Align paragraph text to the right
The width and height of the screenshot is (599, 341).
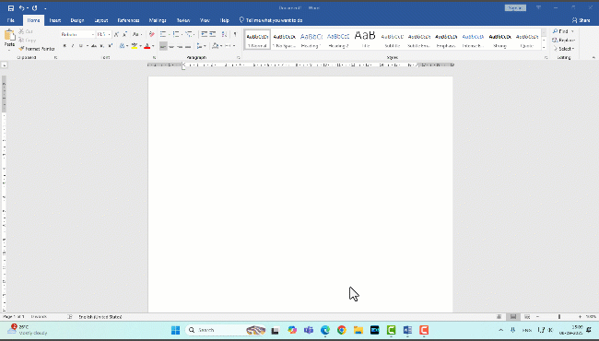point(180,46)
